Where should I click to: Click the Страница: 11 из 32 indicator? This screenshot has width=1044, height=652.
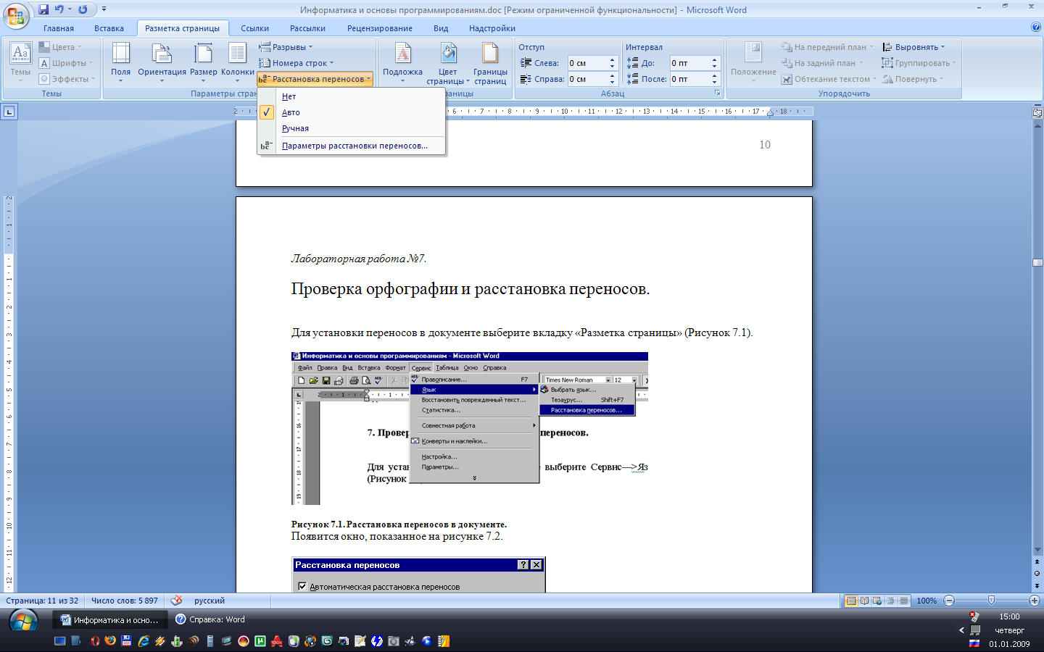tap(42, 601)
